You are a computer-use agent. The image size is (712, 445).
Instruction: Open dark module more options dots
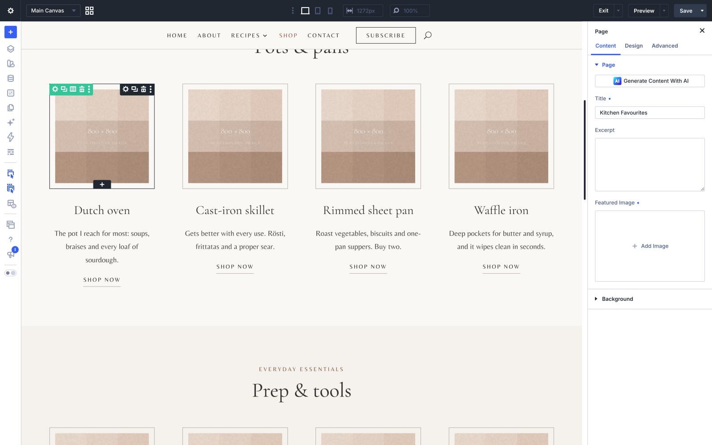pyautogui.click(x=151, y=89)
